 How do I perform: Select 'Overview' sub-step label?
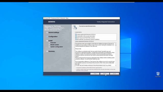click(x=53, y=43)
